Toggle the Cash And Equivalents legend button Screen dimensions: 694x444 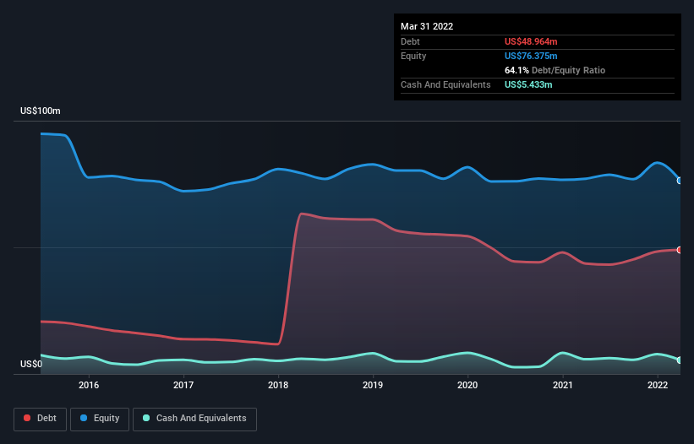click(x=194, y=419)
